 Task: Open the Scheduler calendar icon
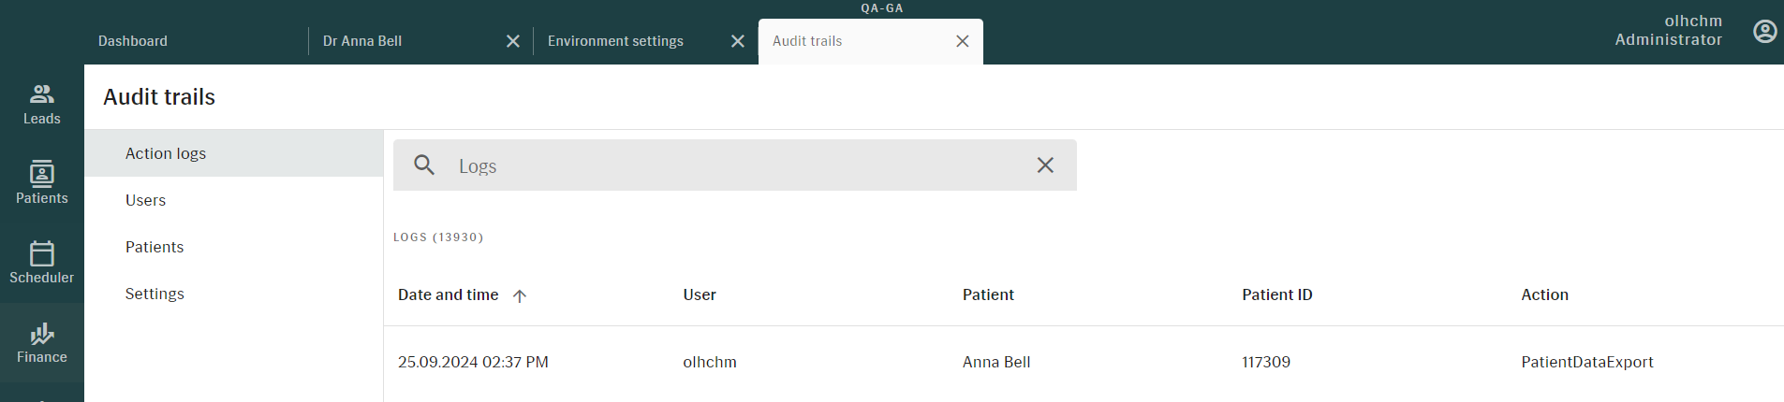point(42,253)
